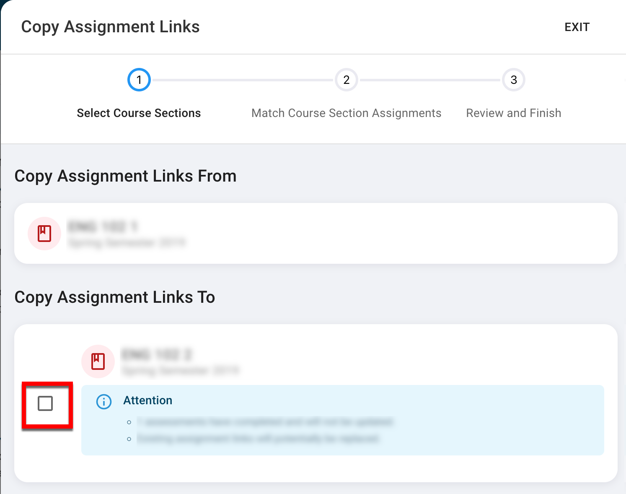The image size is (626, 494).
Task: Click the step 2 circle indicator
Action: tap(346, 80)
